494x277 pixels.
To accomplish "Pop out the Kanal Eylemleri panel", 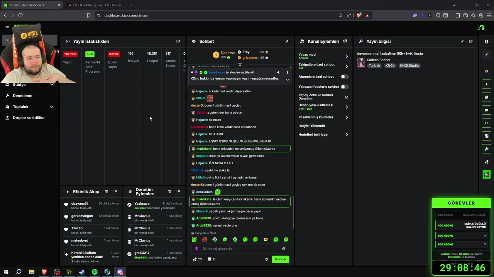I will click(x=345, y=41).
